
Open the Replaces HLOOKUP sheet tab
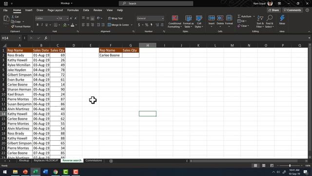coord(46,160)
